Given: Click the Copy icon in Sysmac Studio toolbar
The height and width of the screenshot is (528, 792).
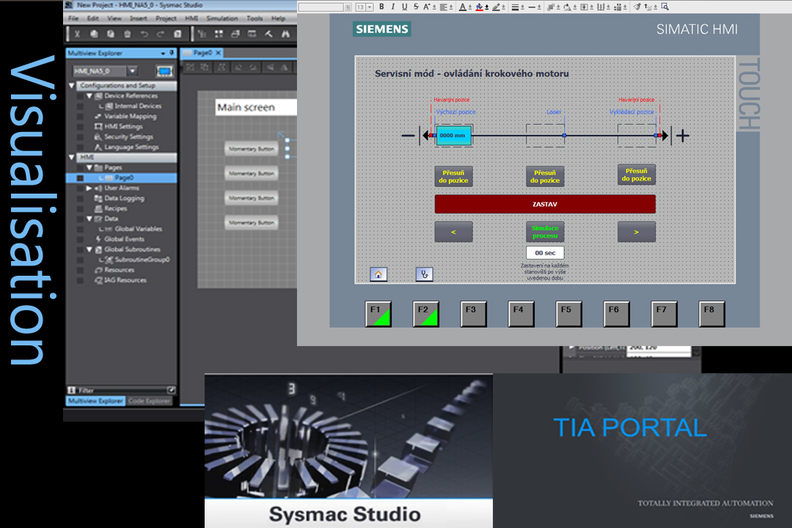Looking at the screenshot, I should [94, 34].
